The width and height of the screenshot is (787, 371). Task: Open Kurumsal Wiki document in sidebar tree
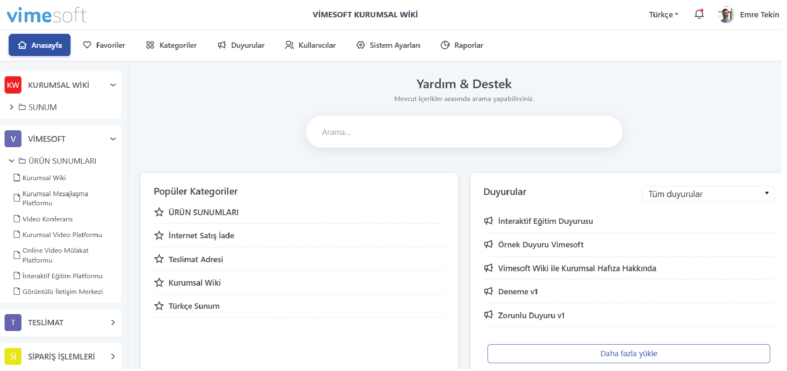click(40, 178)
